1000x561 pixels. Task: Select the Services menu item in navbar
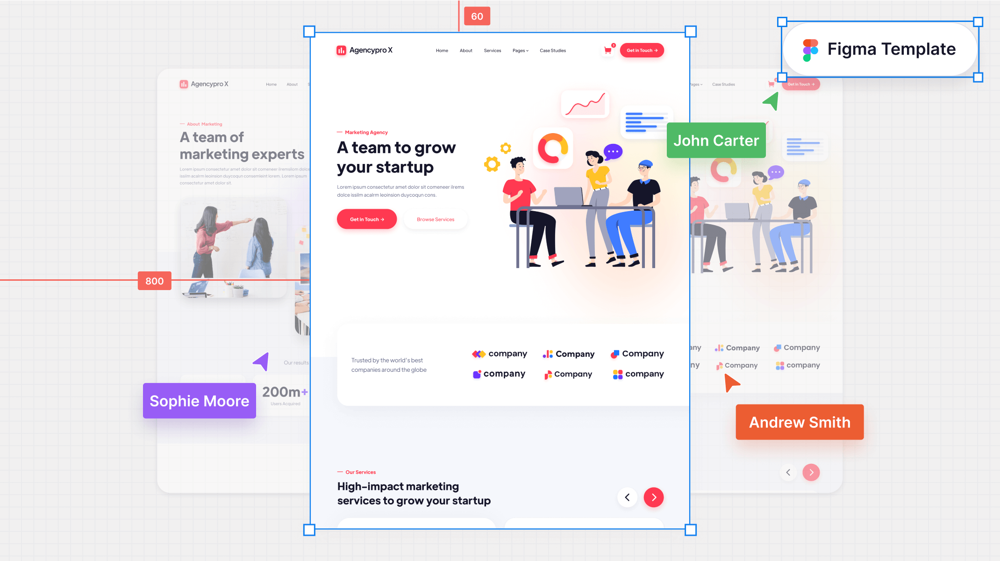[493, 50]
